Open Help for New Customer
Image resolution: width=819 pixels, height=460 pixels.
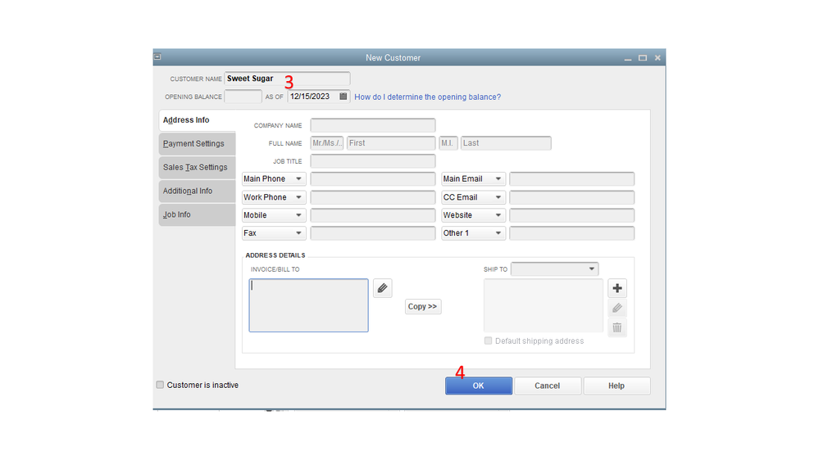coord(617,386)
